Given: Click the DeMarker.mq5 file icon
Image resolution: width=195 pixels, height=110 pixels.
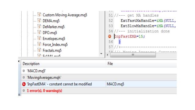Looking at the screenshot, I should [39, 27].
